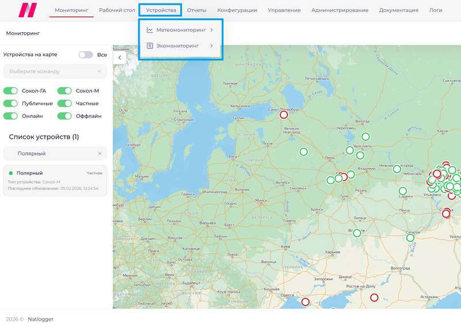The width and height of the screenshot is (461, 327).
Task: Toggle the Все devices switch
Action: tap(85, 55)
